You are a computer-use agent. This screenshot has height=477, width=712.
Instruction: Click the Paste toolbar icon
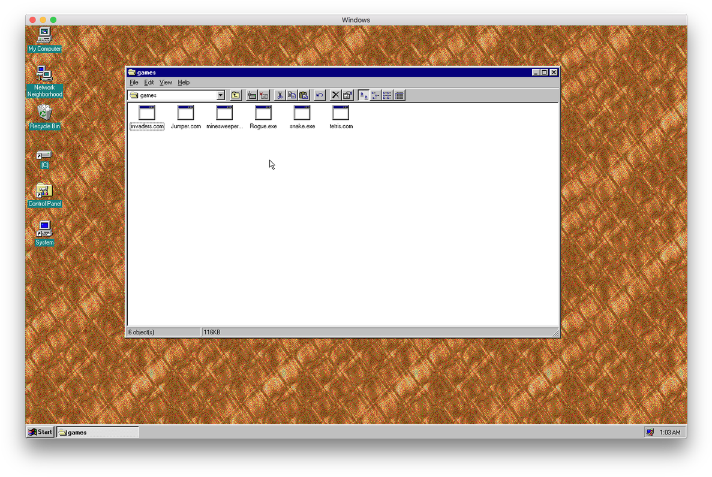(304, 95)
